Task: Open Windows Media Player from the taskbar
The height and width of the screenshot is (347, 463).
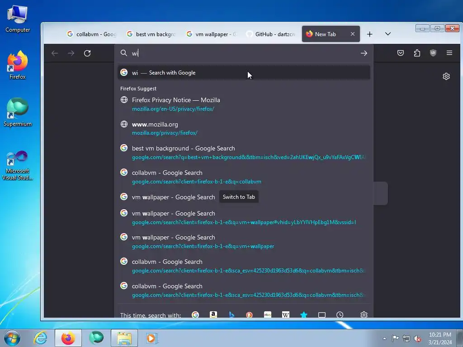Action: click(152, 338)
